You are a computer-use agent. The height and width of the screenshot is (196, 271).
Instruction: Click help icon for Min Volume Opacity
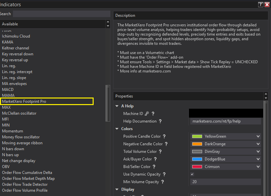(x=163, y=182)
